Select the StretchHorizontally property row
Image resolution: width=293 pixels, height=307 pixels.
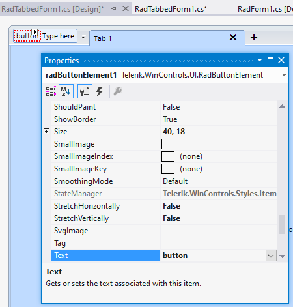pos(164,206)
